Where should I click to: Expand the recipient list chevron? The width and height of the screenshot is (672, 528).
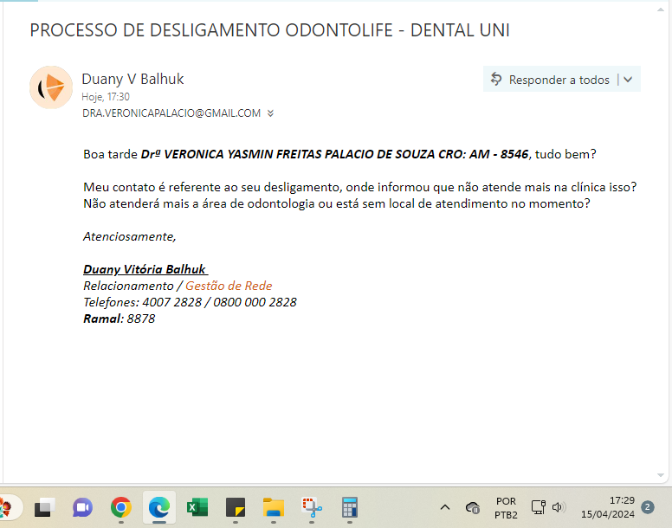(270, 113)
